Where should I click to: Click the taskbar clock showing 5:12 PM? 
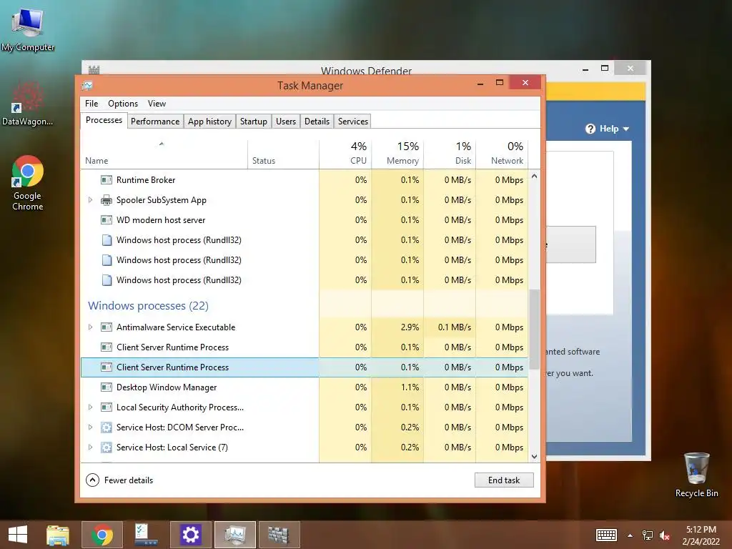[x=701, y=535]
